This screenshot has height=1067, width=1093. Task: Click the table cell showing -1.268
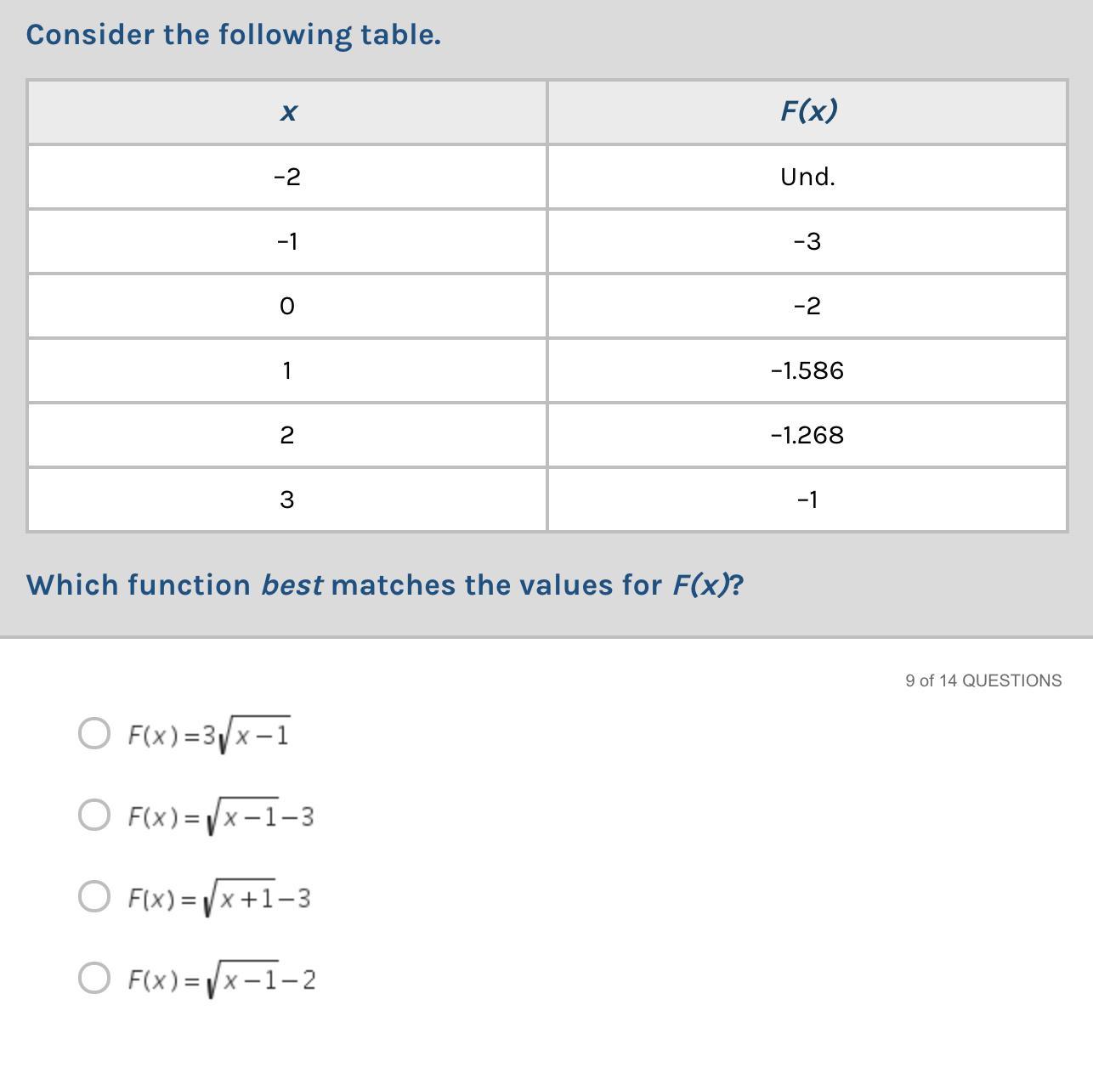[x=807, y=435]
